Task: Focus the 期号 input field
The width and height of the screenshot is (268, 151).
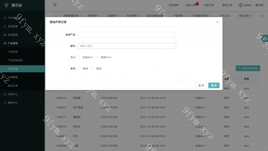Action: (x=127, y=46)
